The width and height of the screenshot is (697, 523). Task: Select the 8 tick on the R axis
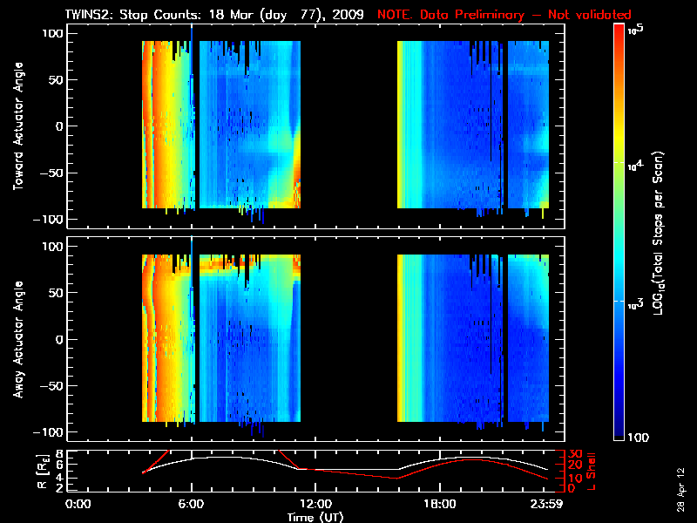(x=58, y=453)
